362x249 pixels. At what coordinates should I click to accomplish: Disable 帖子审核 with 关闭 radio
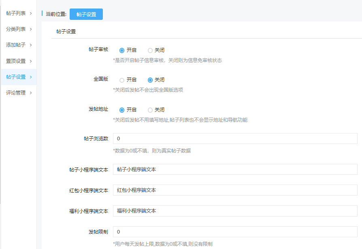click(150, 50)
